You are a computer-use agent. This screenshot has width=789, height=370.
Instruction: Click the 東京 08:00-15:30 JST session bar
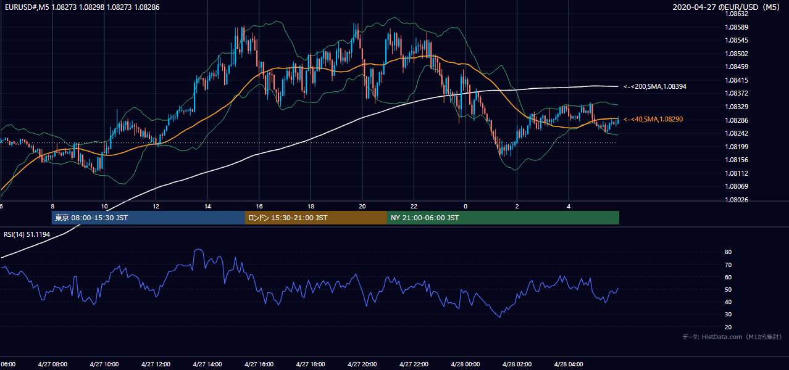(148, 218)
